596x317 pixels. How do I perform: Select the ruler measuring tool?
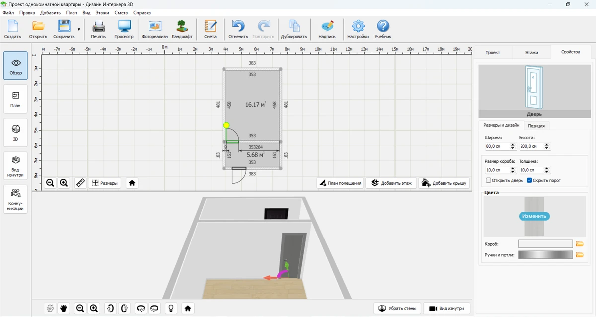80,183
